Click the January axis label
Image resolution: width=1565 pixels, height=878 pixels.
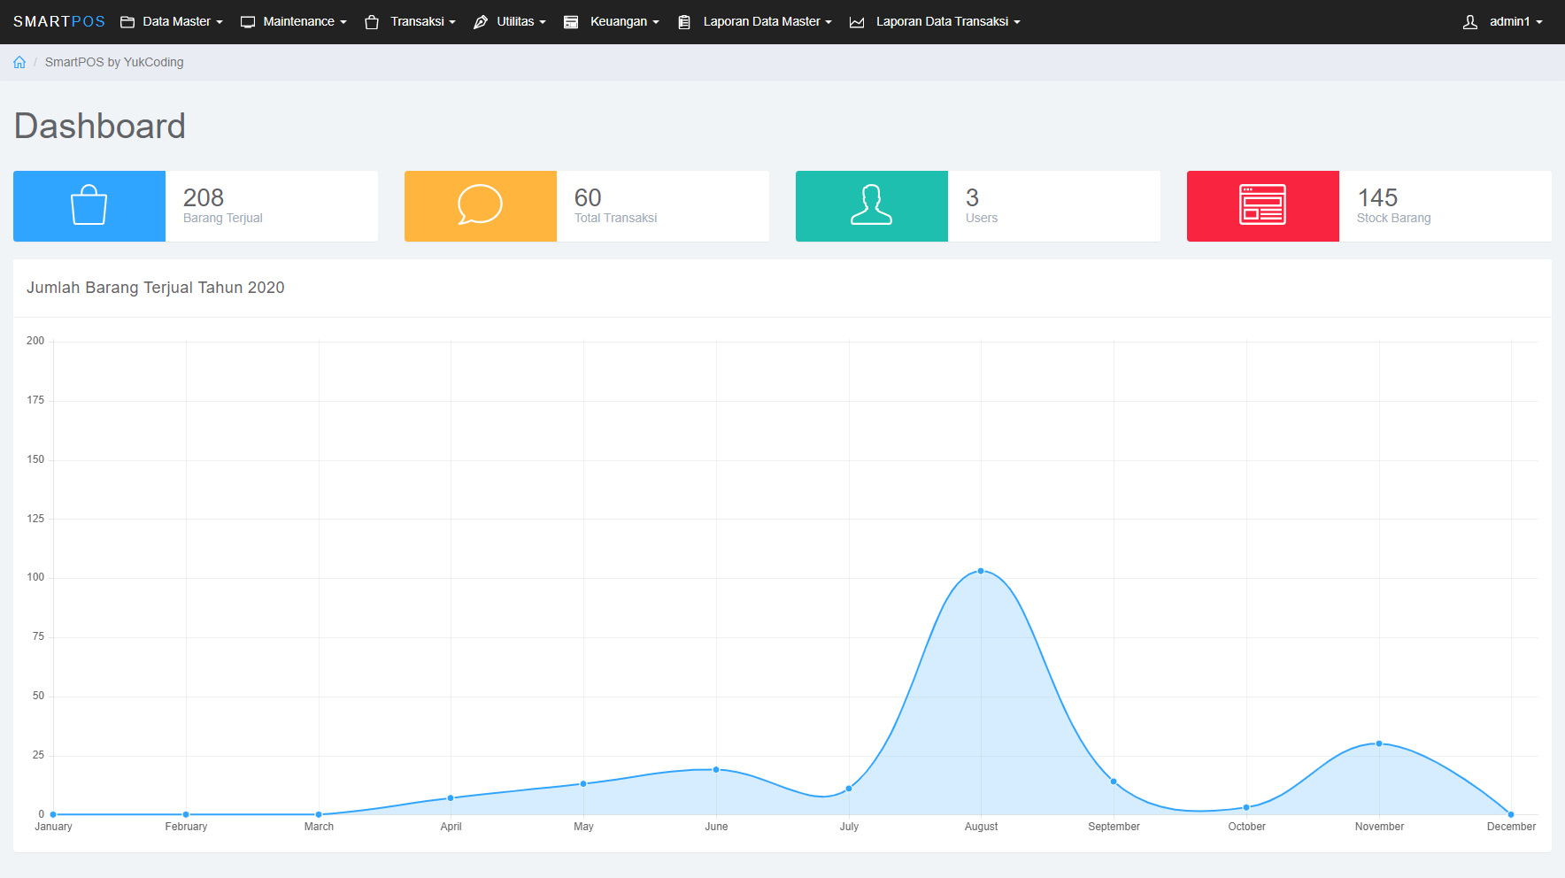[54, 827]
